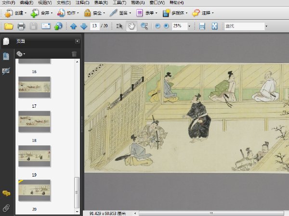Click the page number field showing 13
Image resolution: width=289 pixels, height=216 pixels.
pos(95,26)
